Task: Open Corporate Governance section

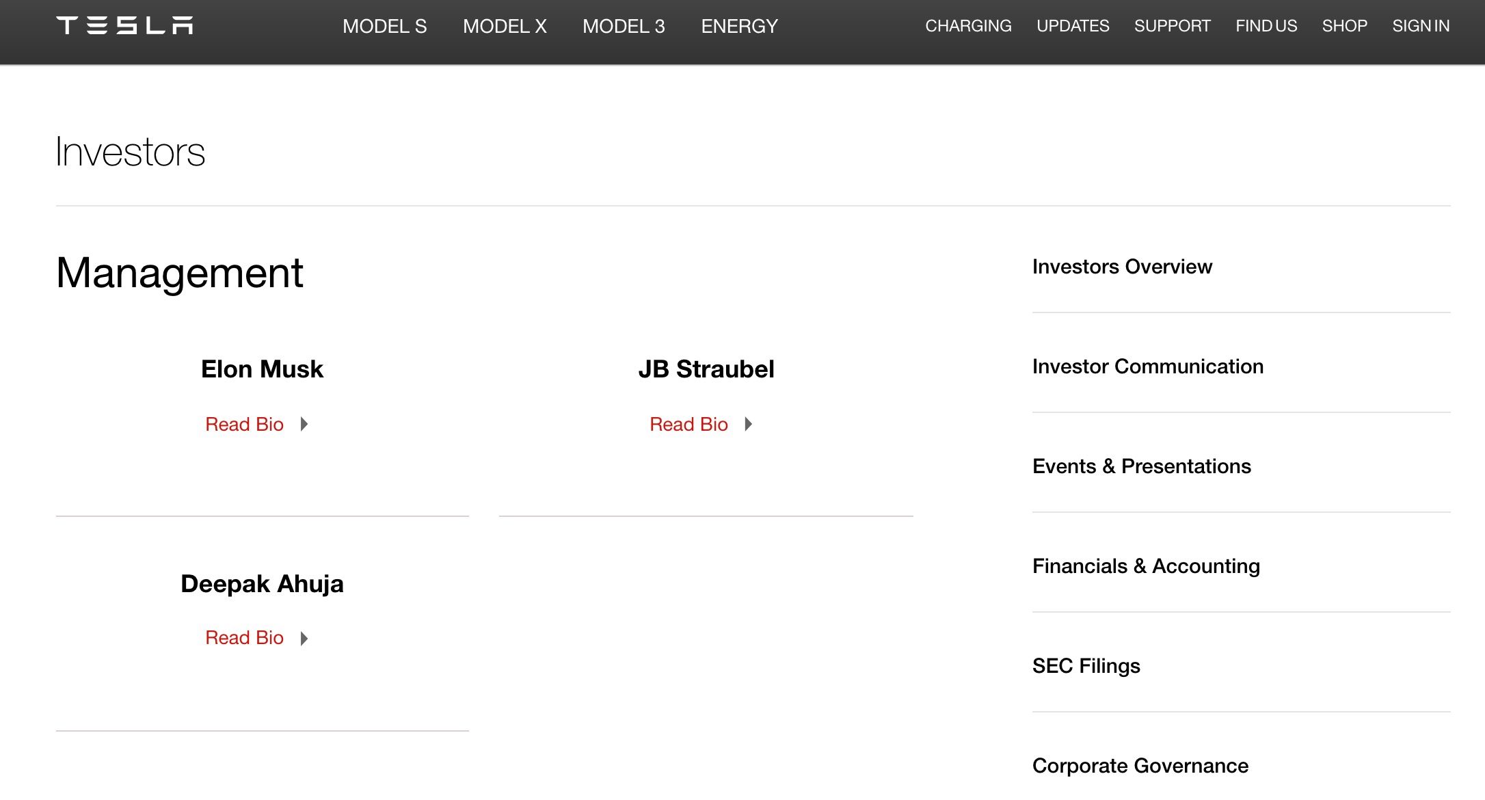Action: 1140,766
